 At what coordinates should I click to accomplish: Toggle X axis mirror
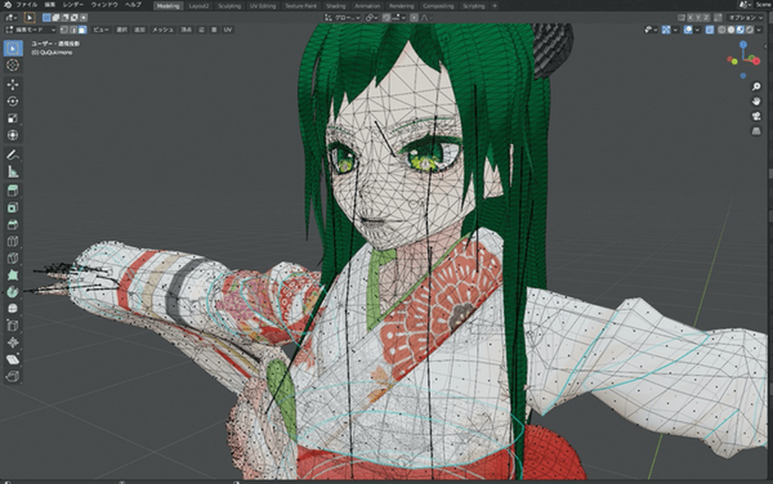tap(691, 17)
